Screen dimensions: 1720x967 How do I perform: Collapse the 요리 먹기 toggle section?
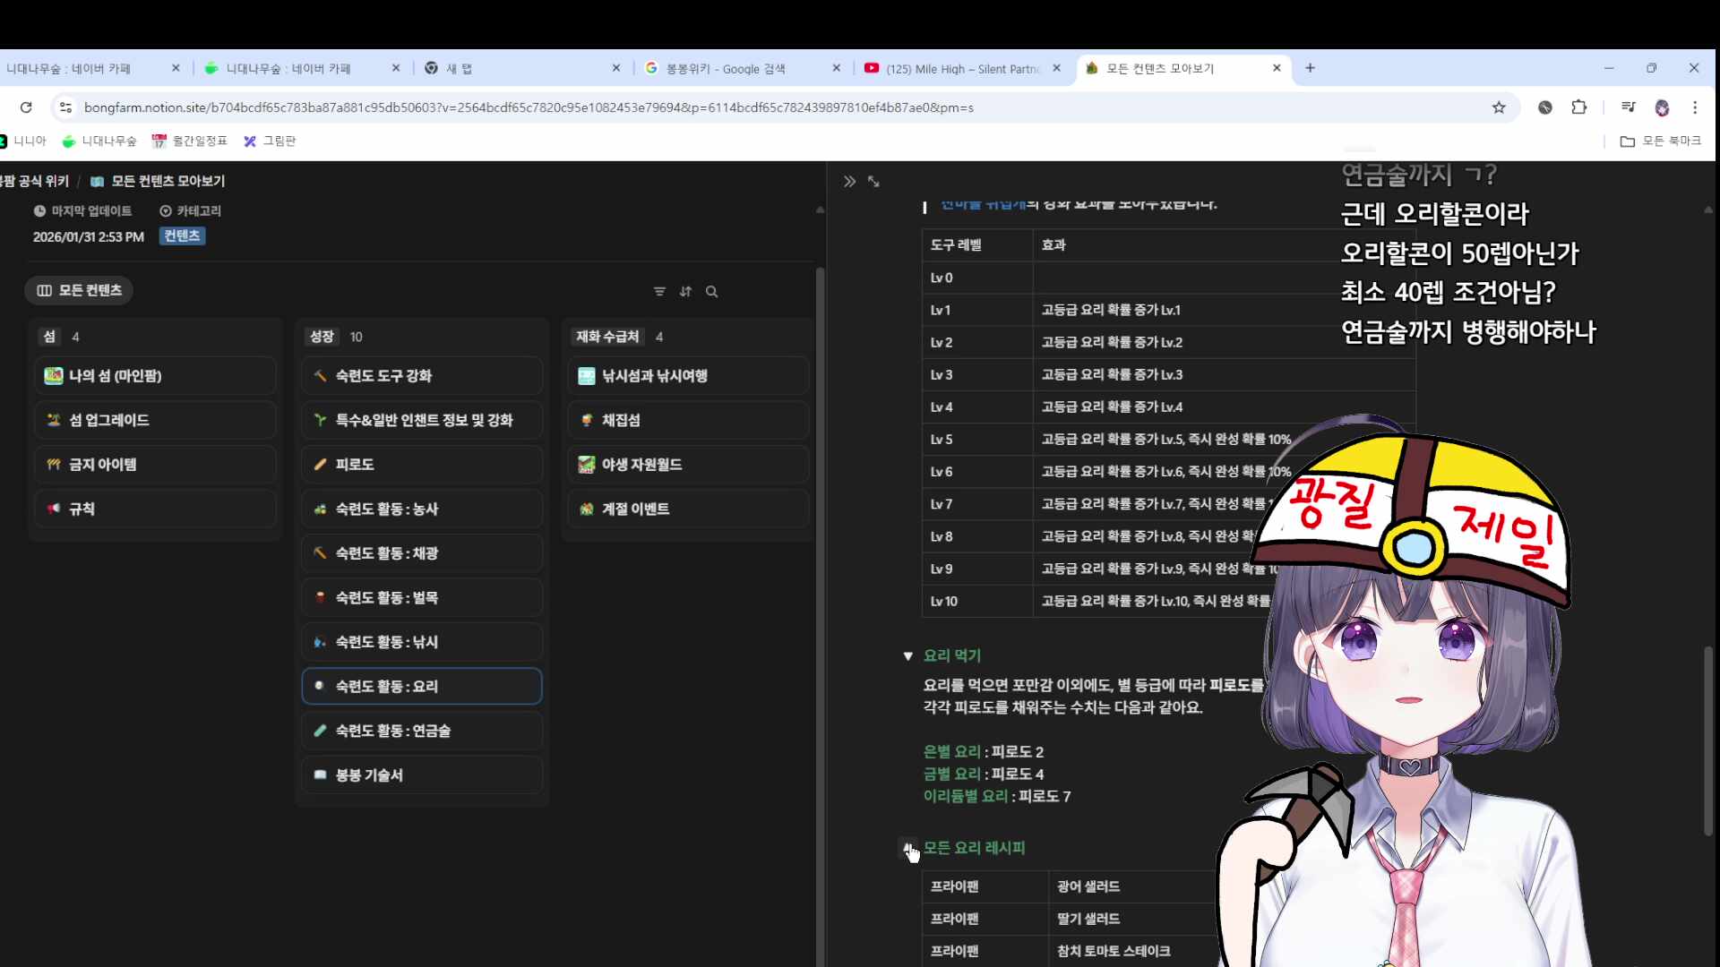pyautogui.click(x=907, y=655)
